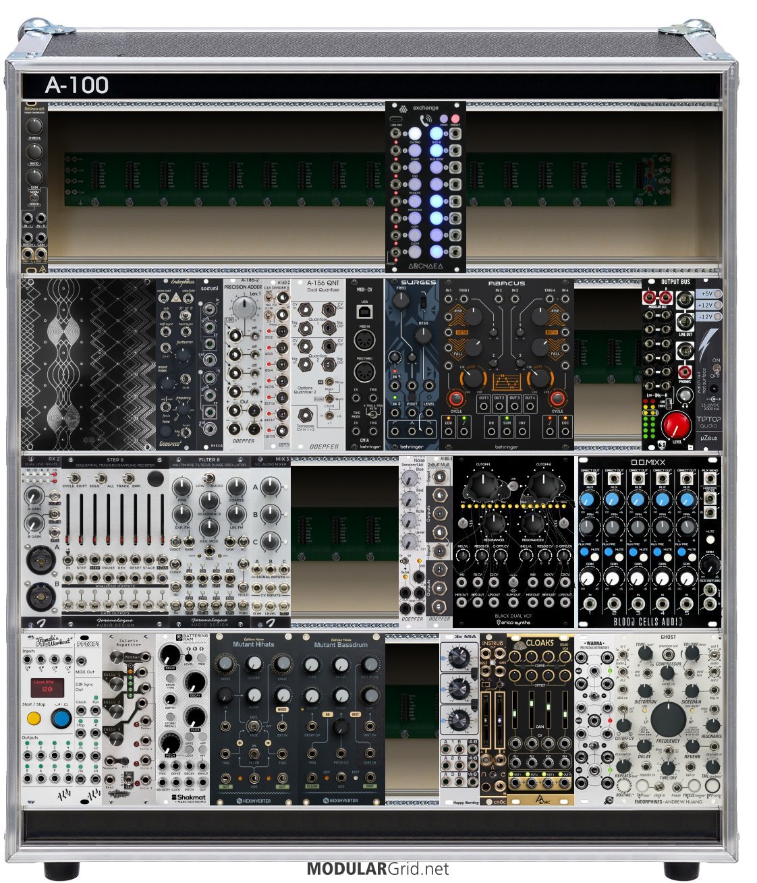Click the Clock BPM display on Pamela's Workout
757x883 pixels.
tap(48, 687)
